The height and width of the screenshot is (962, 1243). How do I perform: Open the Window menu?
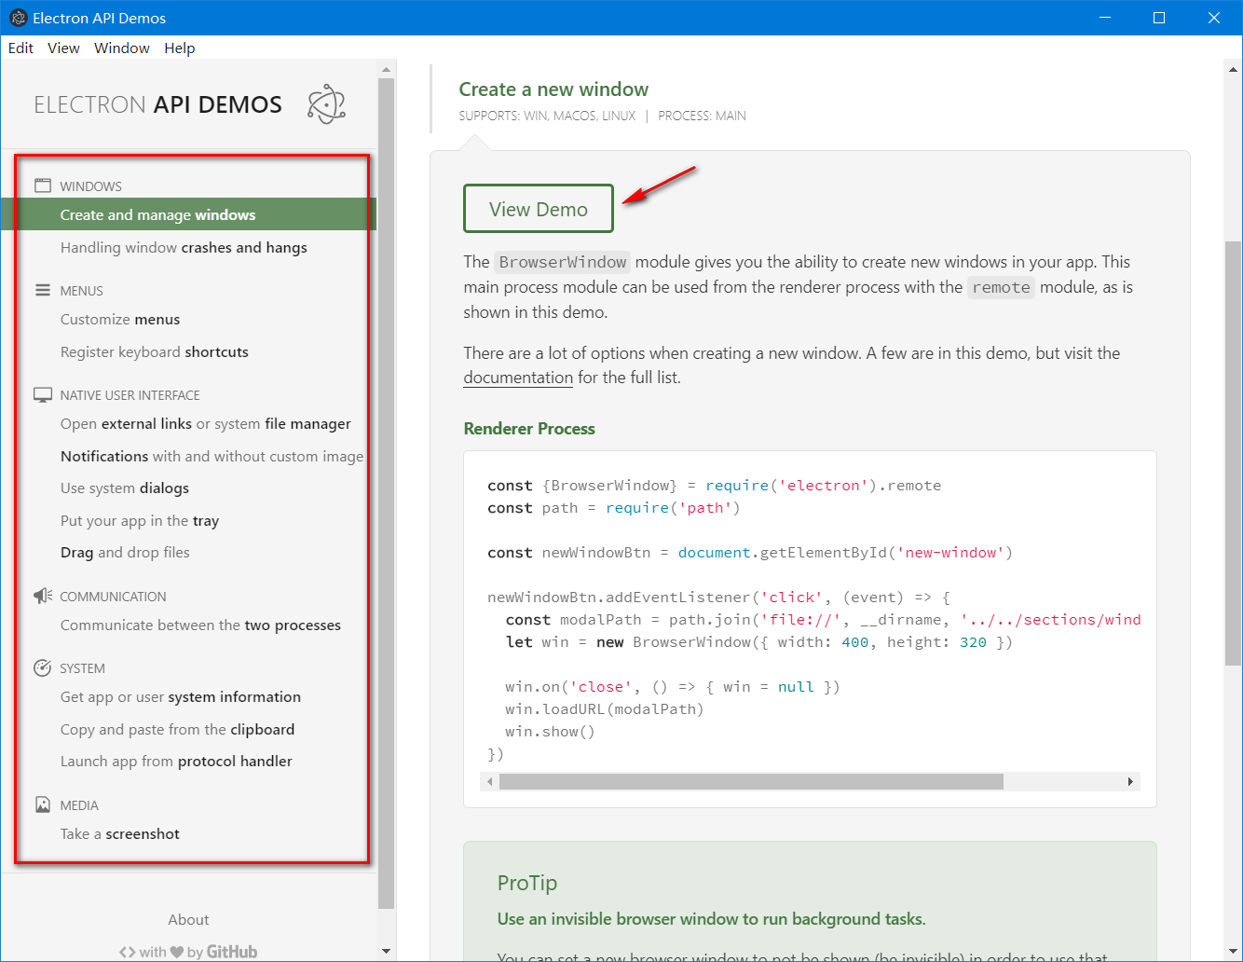coord(122,48)
